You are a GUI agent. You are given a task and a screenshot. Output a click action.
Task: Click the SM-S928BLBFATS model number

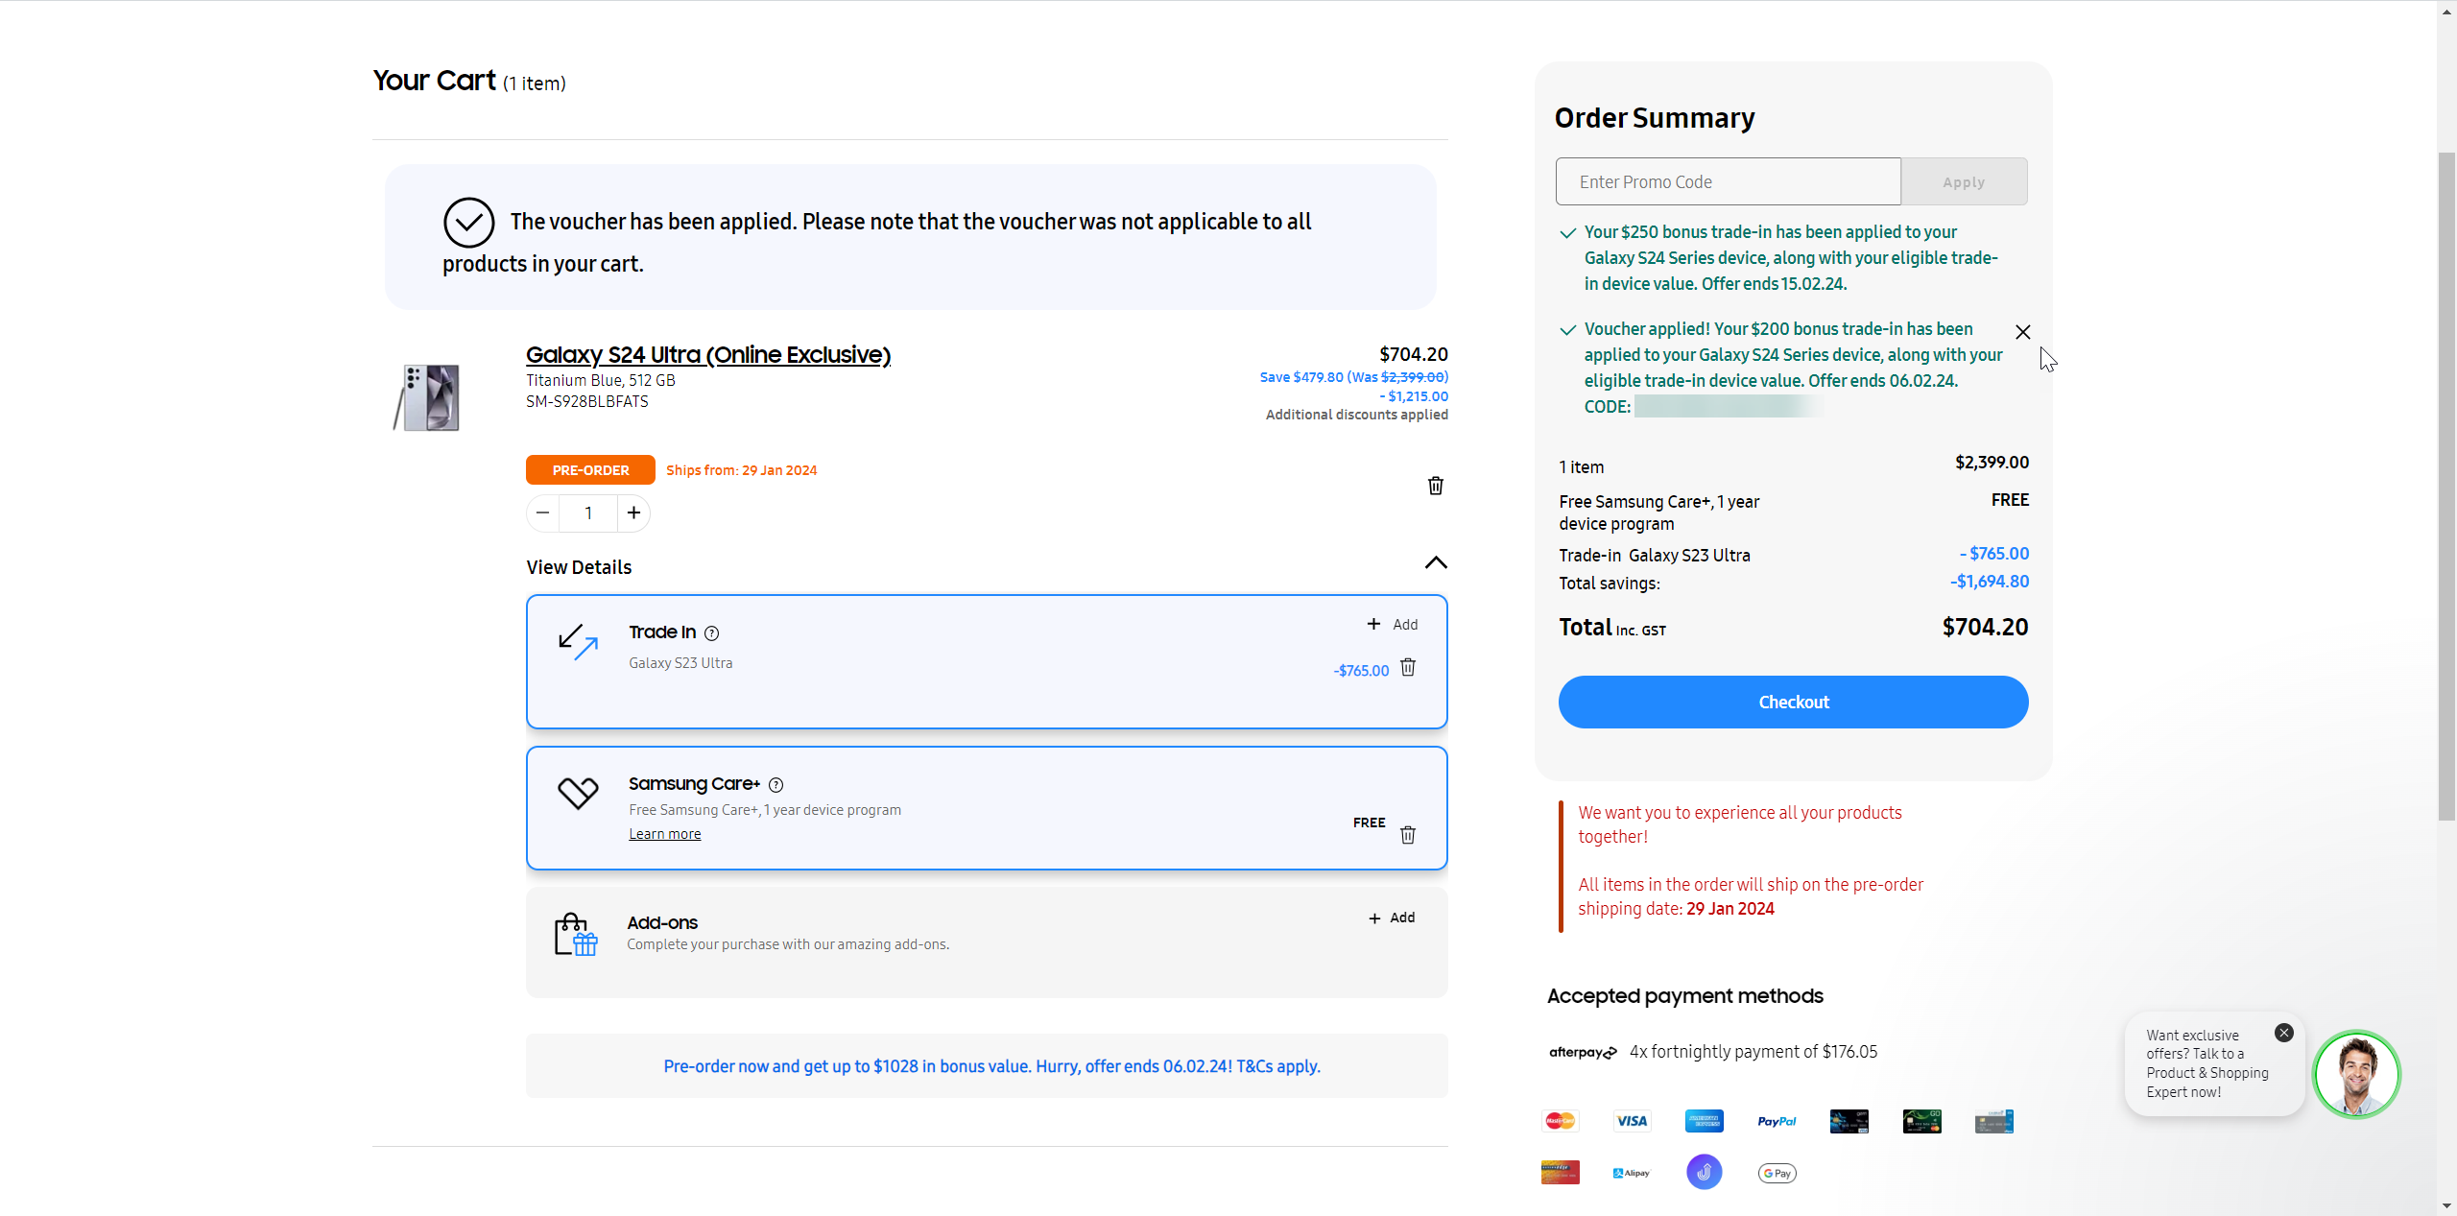(x=587, y=401)
